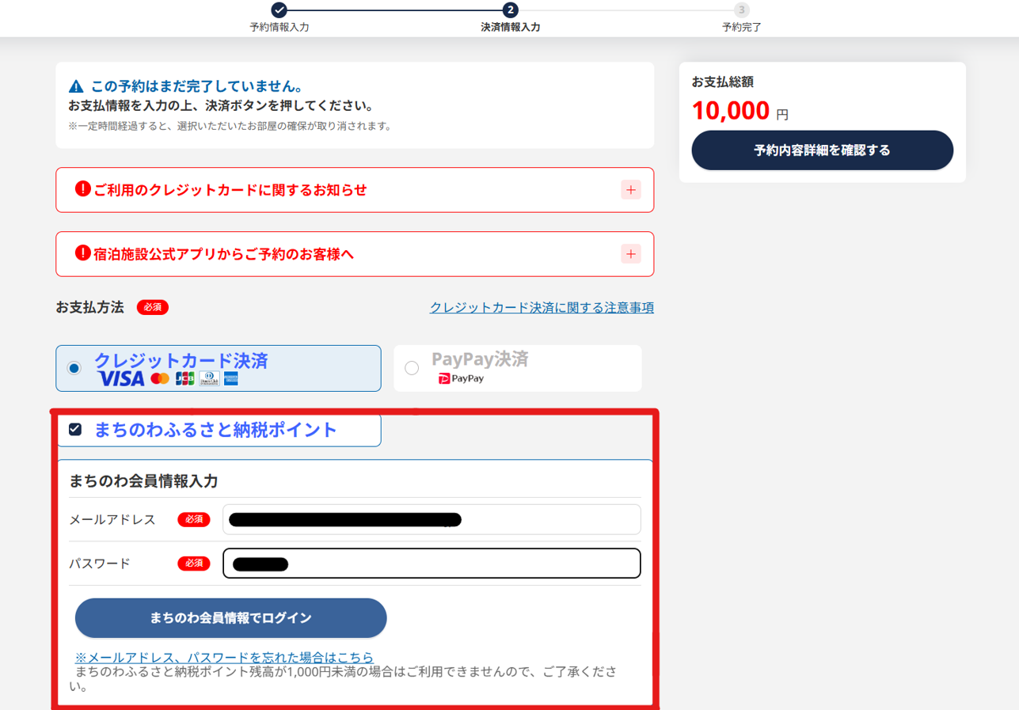The image size is (1019, 710).
Task: Click the メールアドレス input field
Action: pyautogui.click(x=432, y=519)
